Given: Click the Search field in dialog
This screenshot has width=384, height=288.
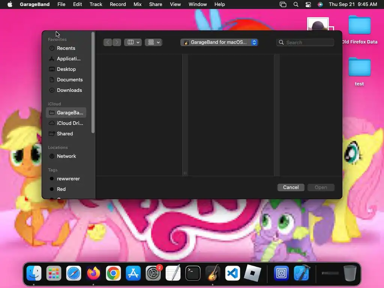Looking at the screenshot, I should pyautogui.click(x=305, y=42).
